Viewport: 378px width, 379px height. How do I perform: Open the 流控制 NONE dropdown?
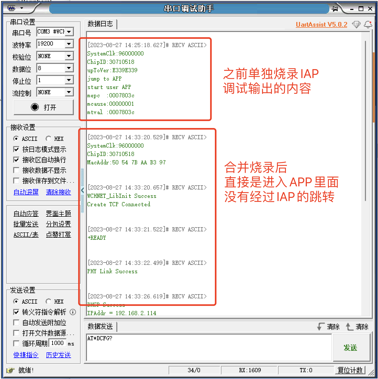pos(69,92)
